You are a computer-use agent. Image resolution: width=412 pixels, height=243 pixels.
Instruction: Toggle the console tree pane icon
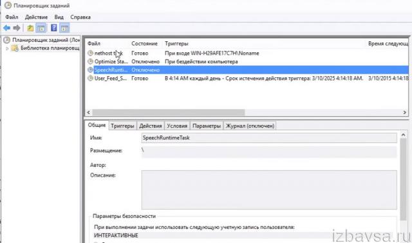click(41, 28)
